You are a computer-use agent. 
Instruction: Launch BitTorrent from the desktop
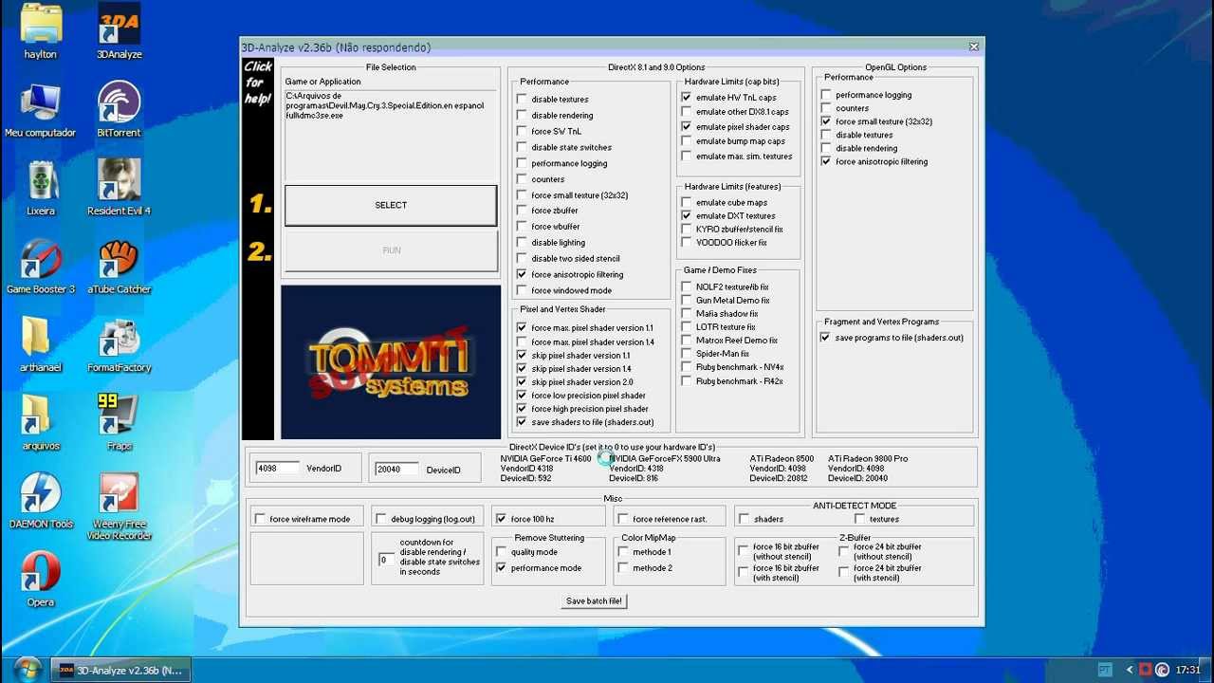click(120, 110)
